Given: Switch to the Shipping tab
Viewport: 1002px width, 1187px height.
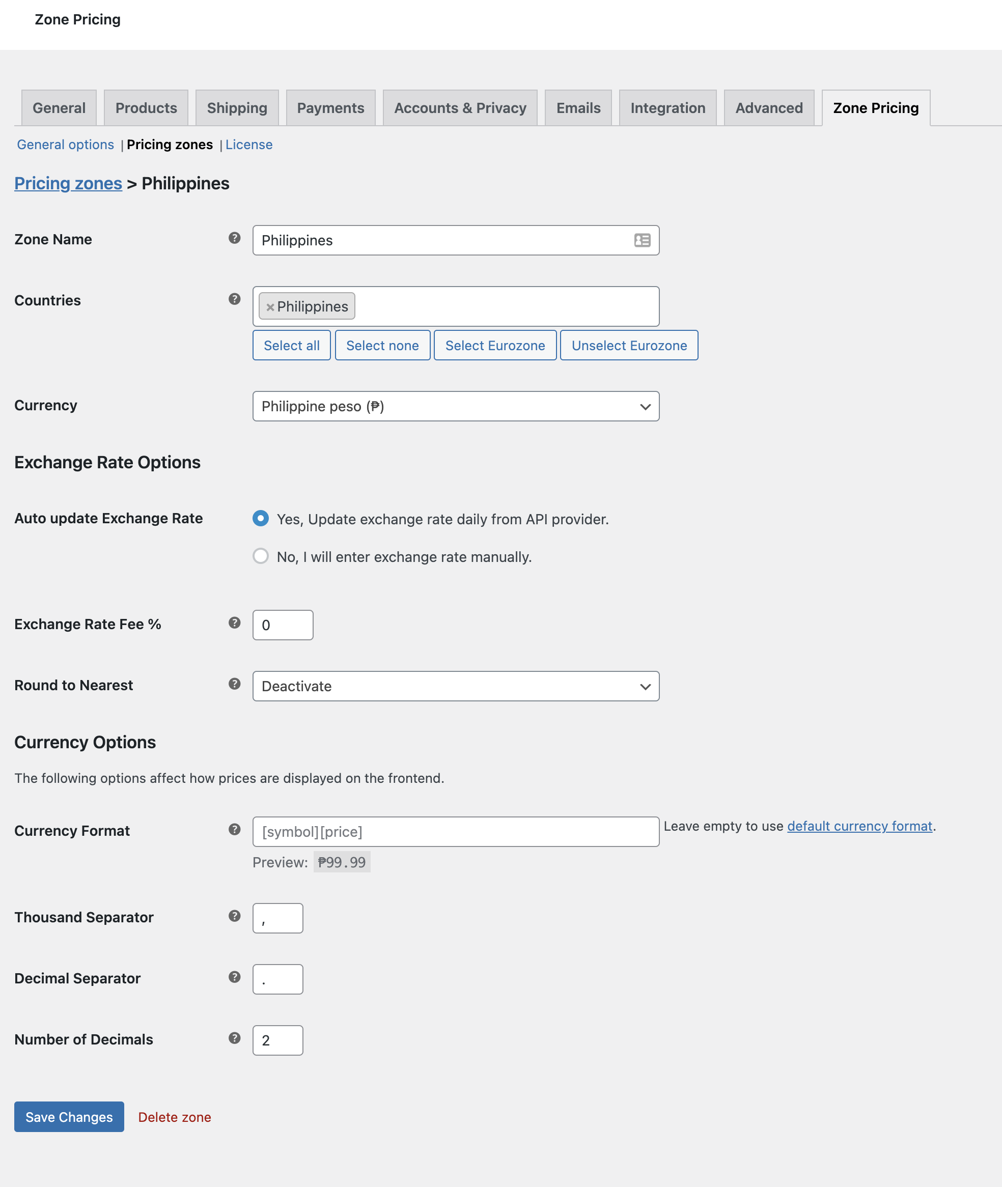Looking at the screenshot, I should click(237, 108).
